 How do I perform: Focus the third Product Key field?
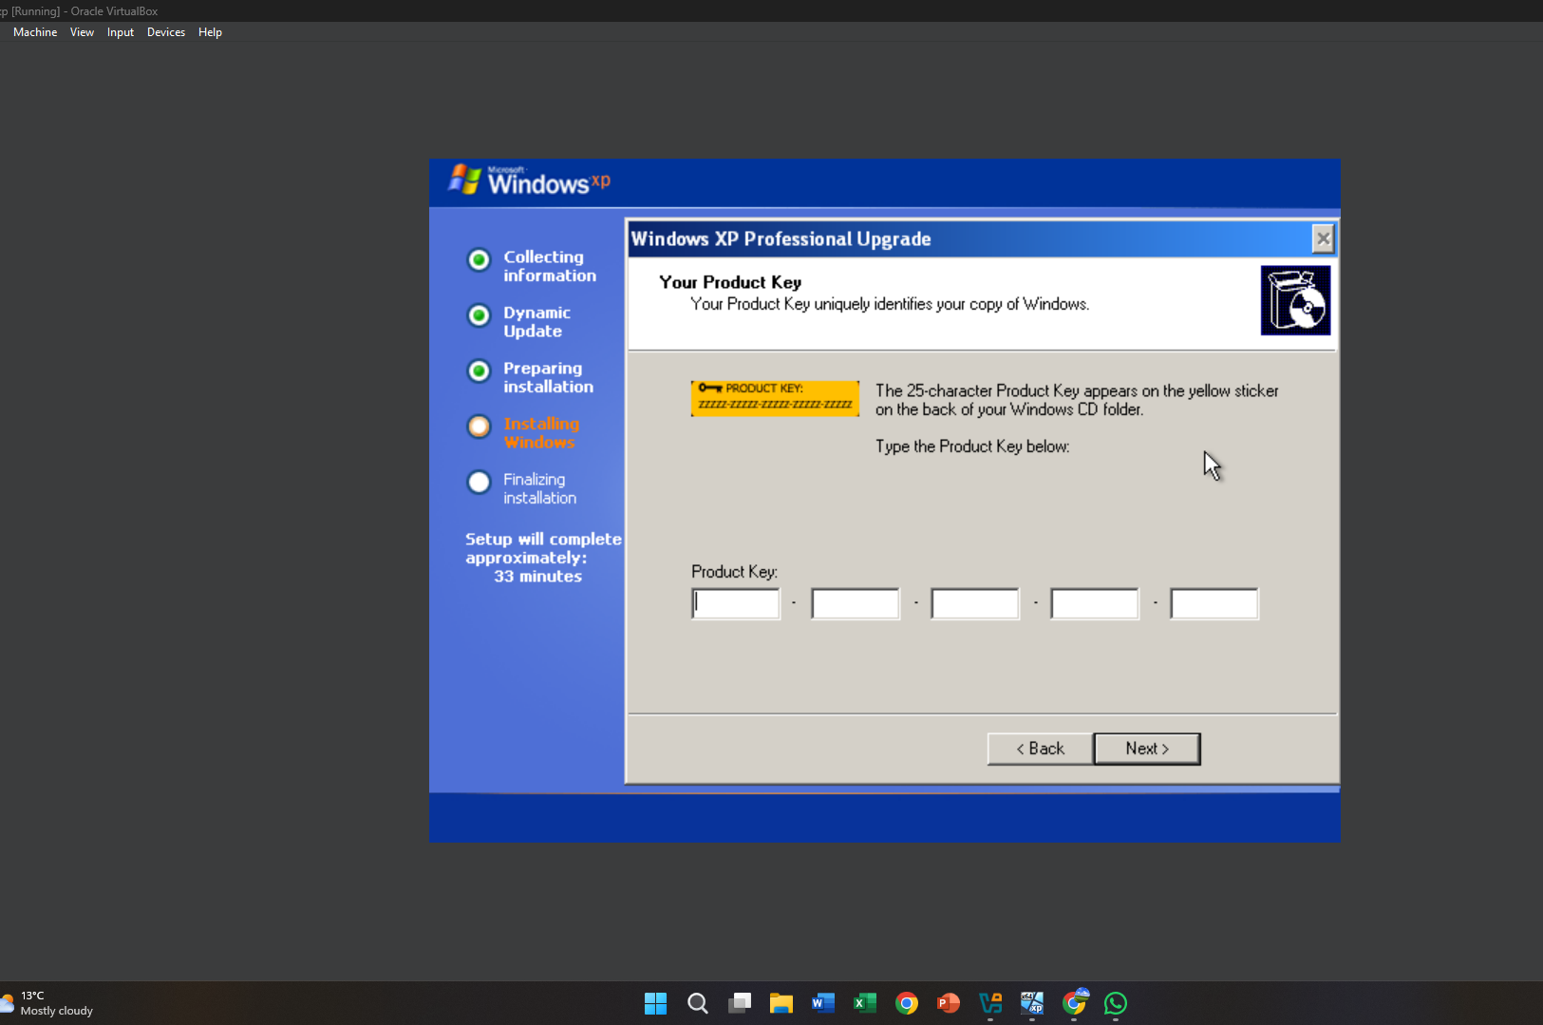tap(975, 603)
